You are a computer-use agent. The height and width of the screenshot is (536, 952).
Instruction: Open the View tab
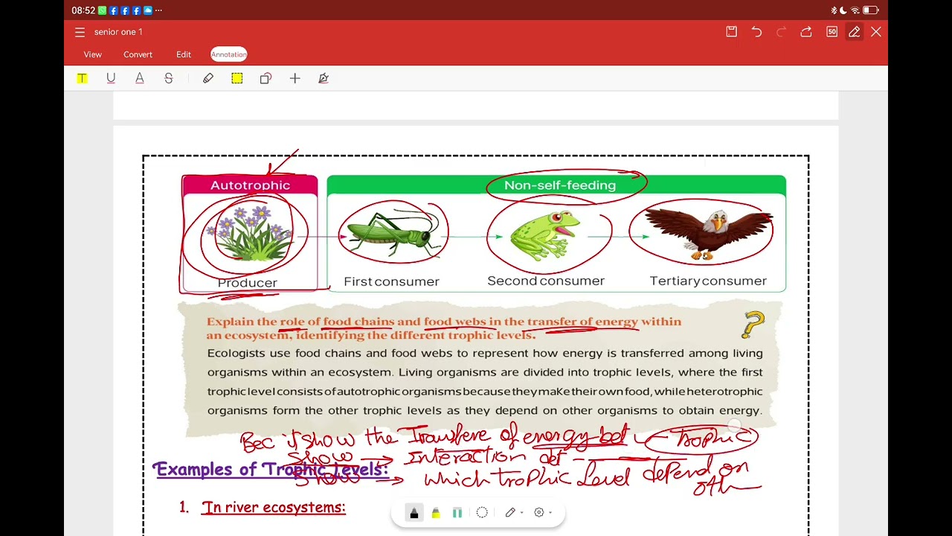tap(93, 54)
